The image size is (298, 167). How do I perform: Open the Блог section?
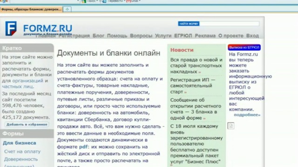[x=98, y=36]
